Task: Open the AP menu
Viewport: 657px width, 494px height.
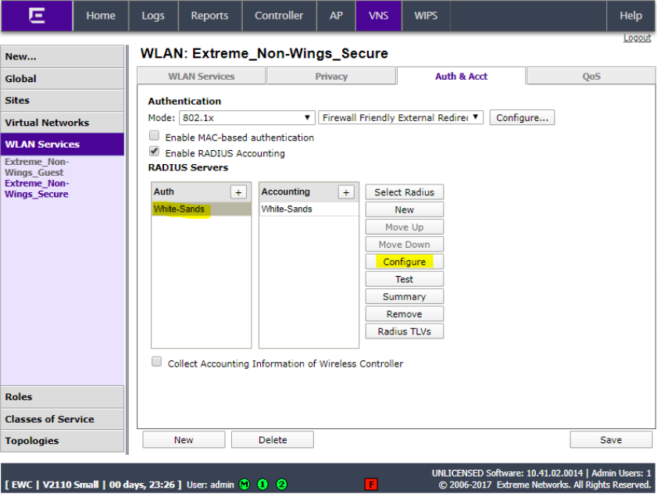Action: point(336,16)
